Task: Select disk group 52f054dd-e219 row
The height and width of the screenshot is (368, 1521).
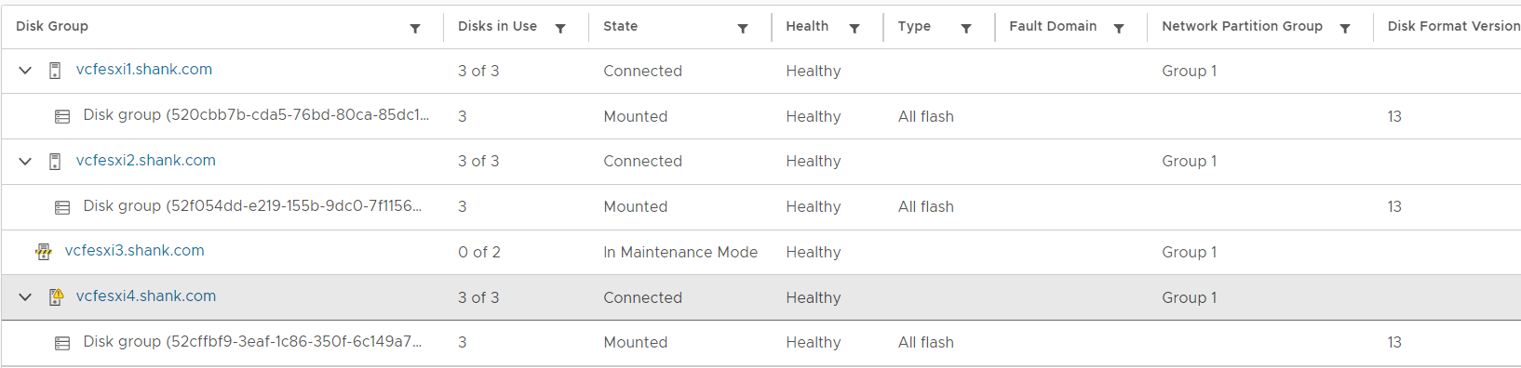Action: point(760,207)
